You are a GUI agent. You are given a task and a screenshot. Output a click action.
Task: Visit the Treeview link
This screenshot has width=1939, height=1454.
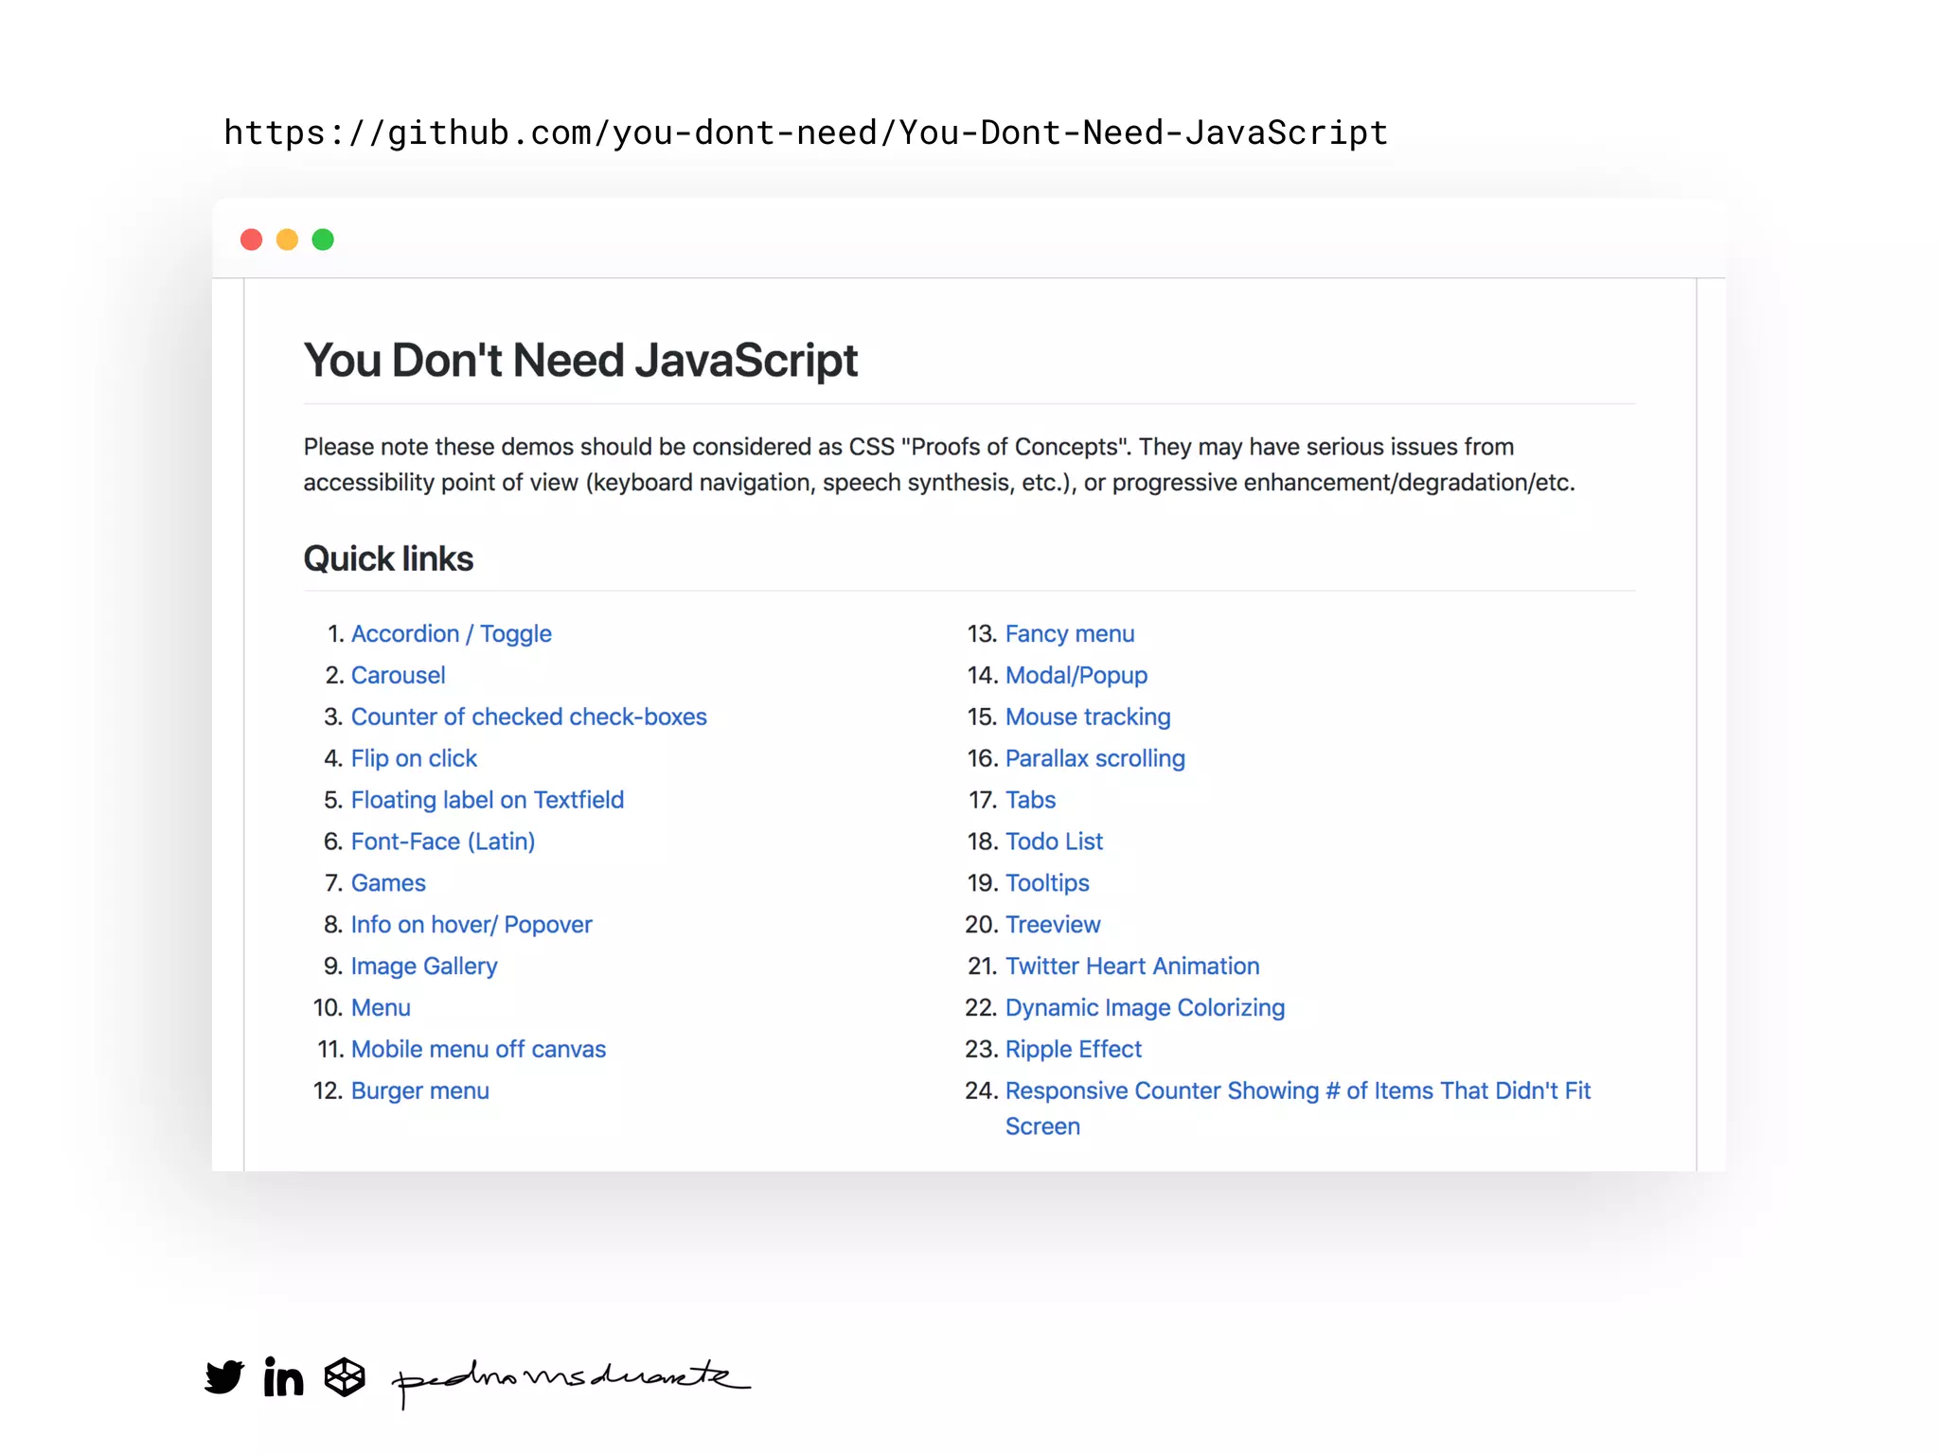(x=1053, y=925)
